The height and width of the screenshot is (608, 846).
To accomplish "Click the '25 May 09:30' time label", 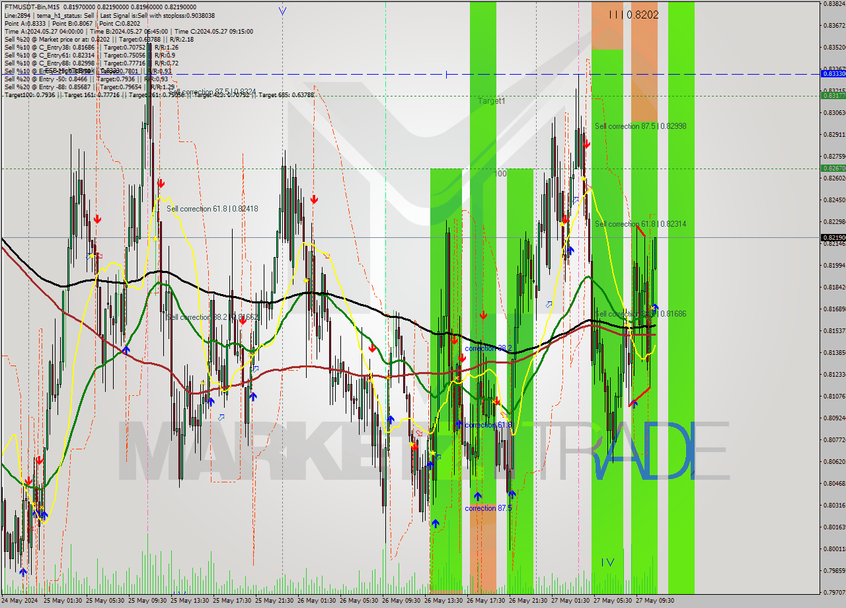I will point(147,601).
